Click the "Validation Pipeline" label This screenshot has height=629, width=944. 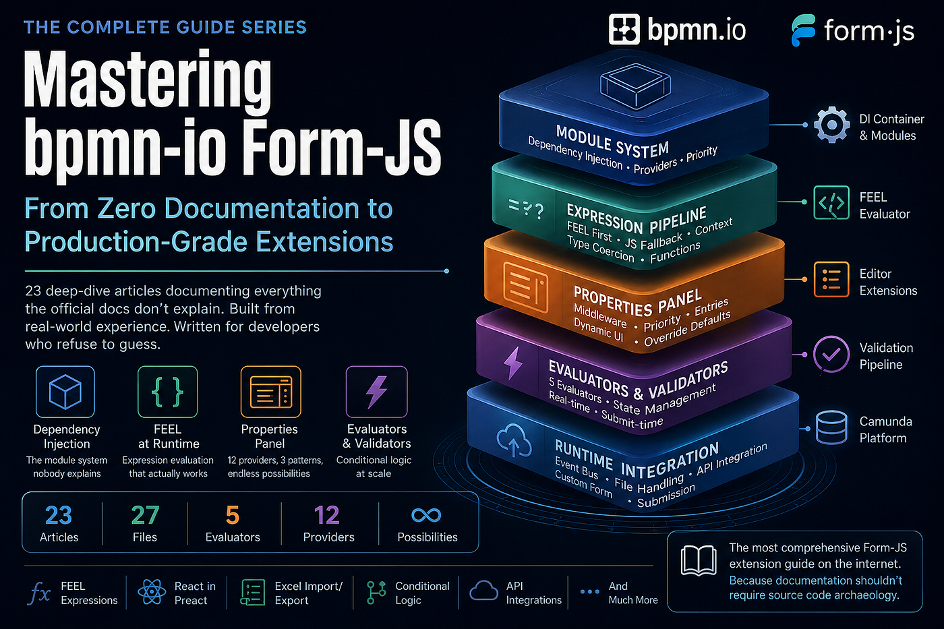[x=886, y=356]
